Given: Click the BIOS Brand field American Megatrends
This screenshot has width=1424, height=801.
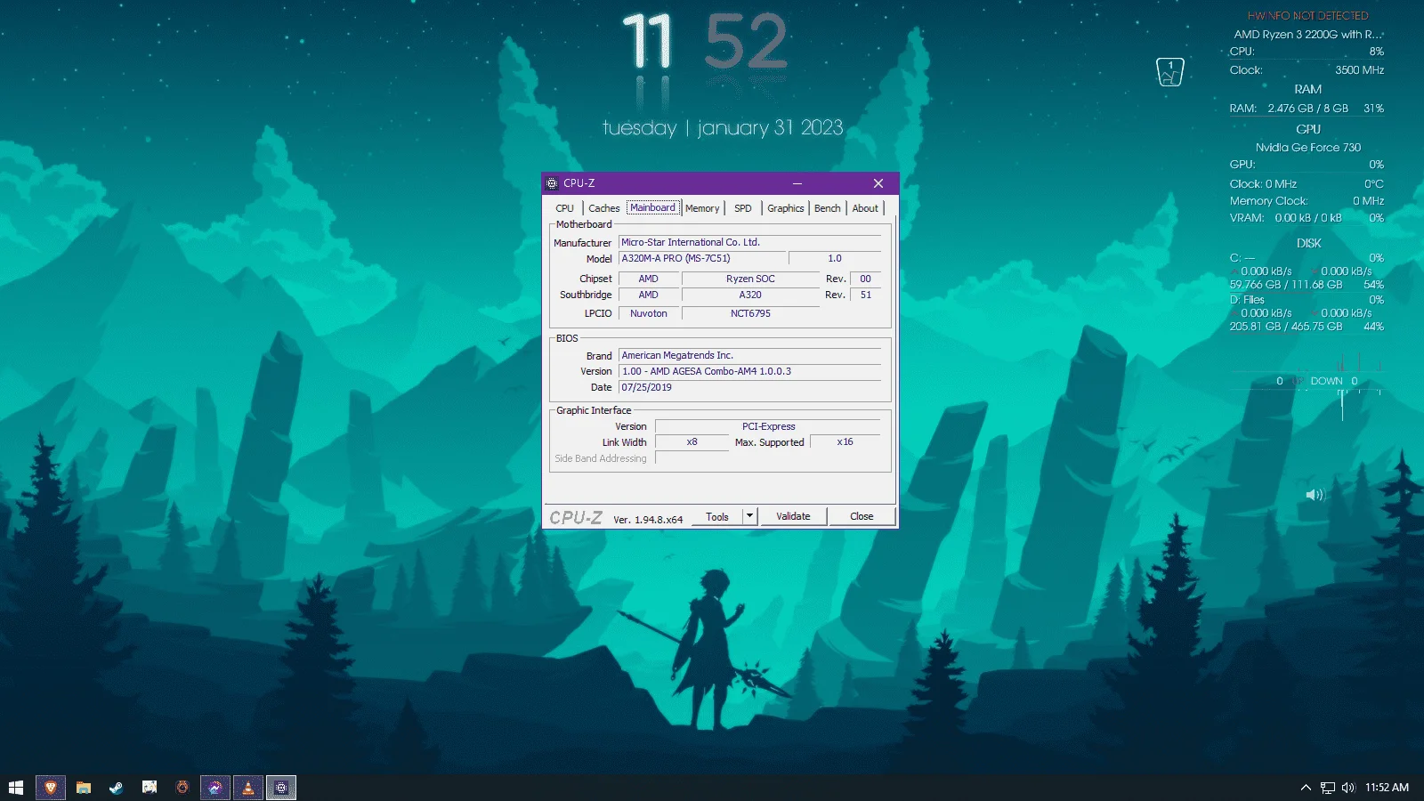Looking at the screenshot, I should [x=750, y=355].
